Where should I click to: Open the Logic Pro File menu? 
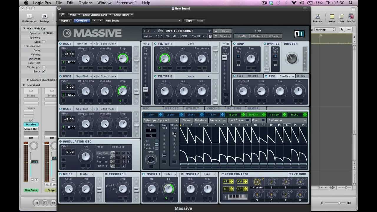(x=59, y=3)
